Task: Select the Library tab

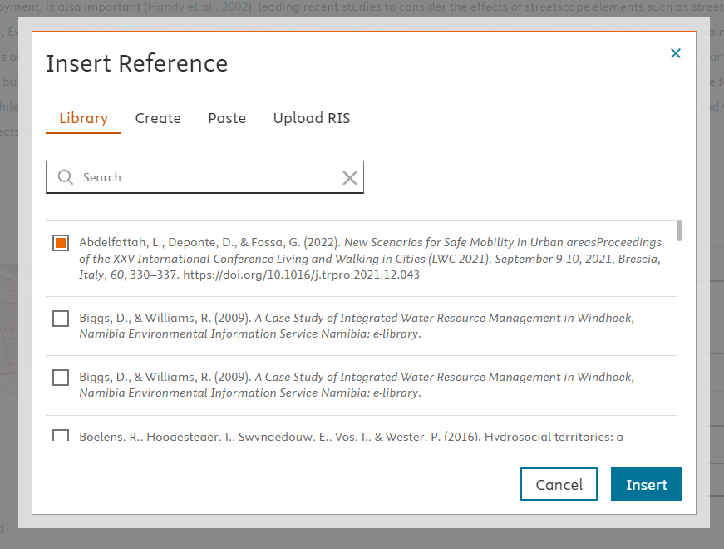Action: 83,118
